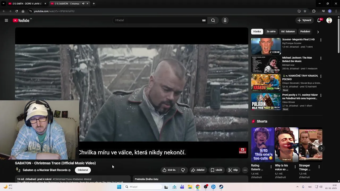Click the Uložiť save button
The height and width of the screenshot is (191, 340).
click(216, 170)
